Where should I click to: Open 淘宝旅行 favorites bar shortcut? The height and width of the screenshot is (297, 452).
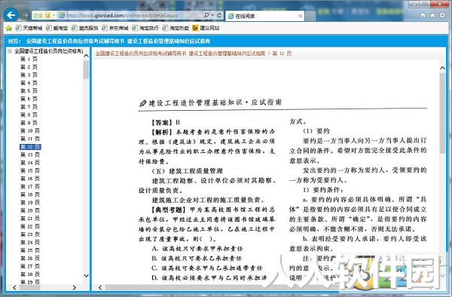(x=145, y=28)
